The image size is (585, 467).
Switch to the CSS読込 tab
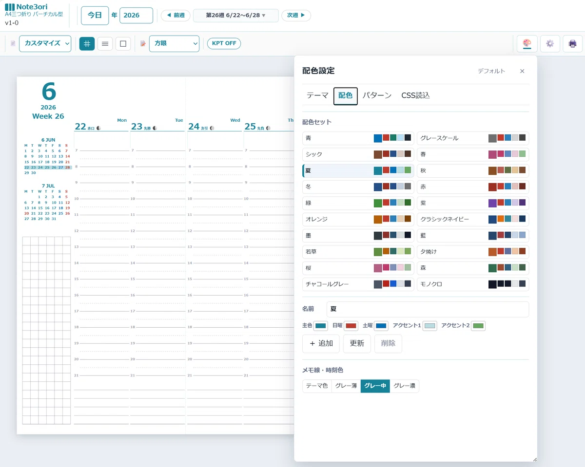click(416, 95)
